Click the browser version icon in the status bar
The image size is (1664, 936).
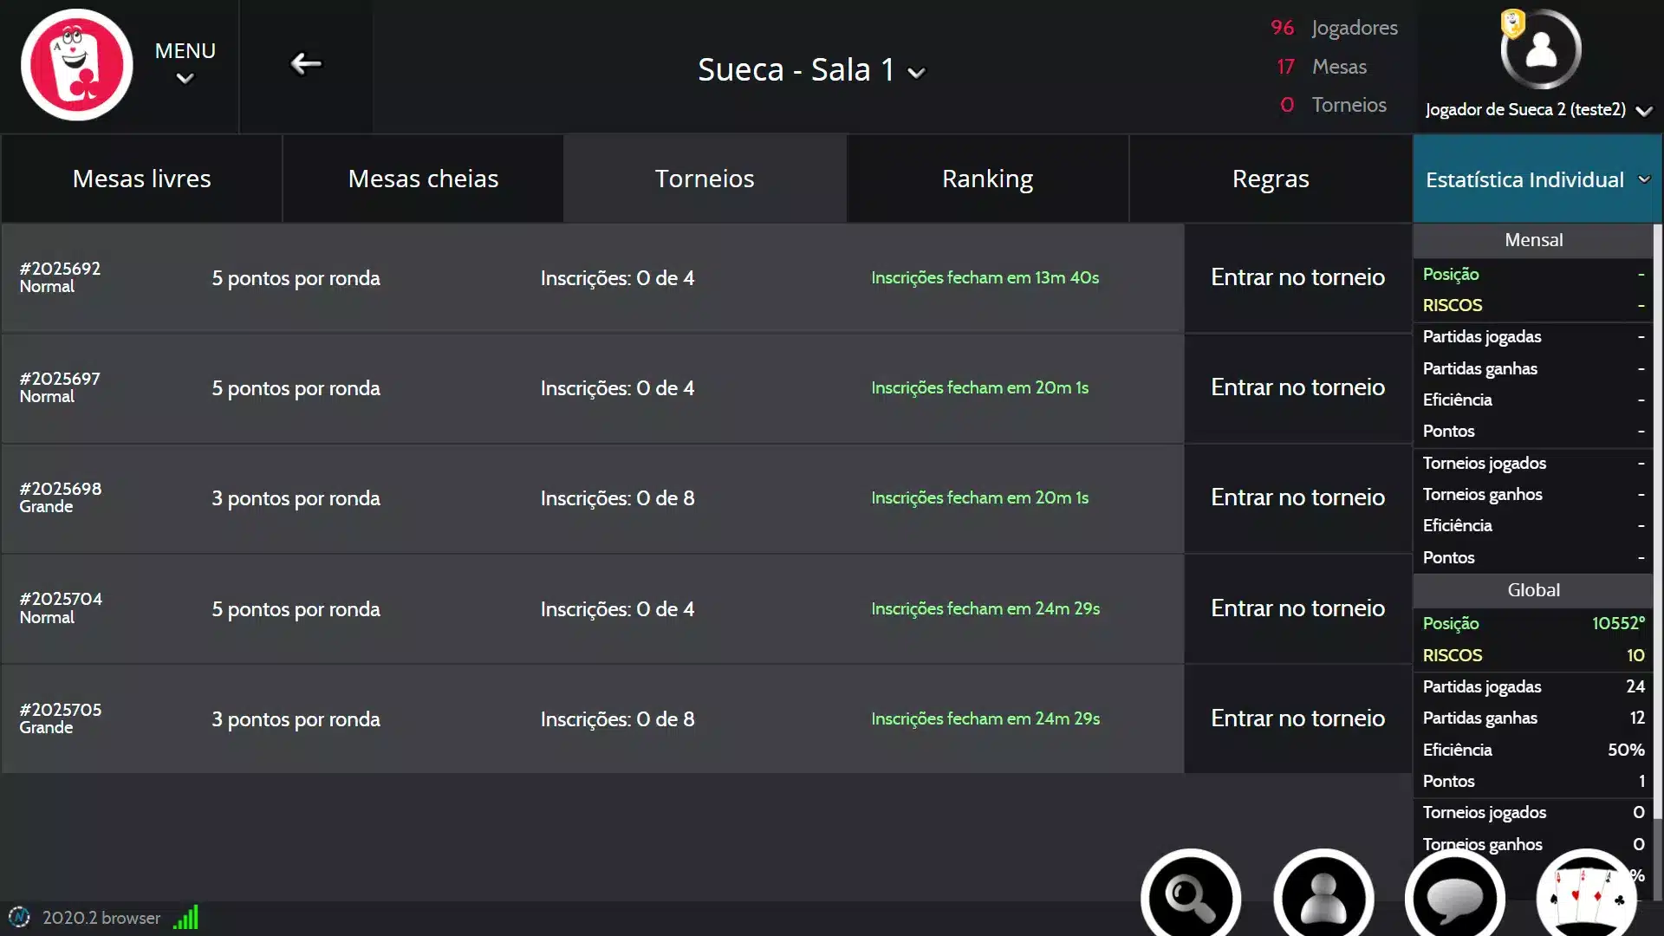click(x=19, y=917)
